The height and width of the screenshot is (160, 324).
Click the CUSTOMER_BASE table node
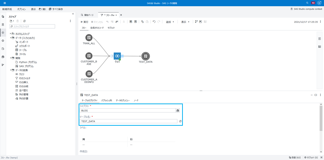(89, 56)
